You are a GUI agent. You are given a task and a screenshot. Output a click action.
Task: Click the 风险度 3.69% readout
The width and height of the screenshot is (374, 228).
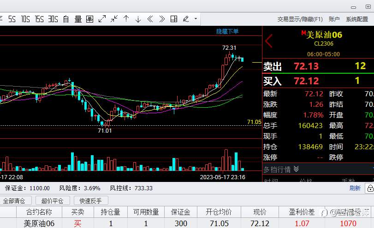[80, 188]
